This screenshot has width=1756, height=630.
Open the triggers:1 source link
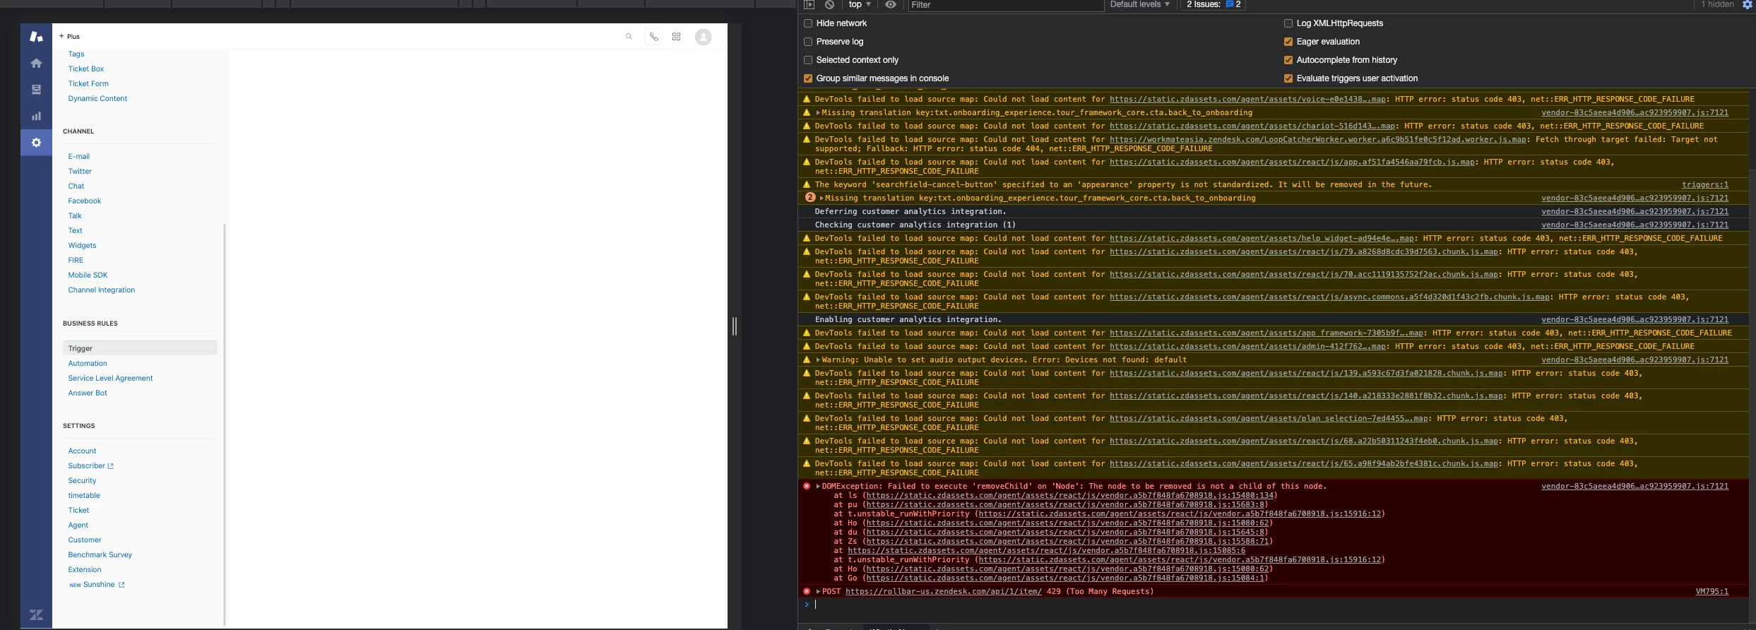1705,184
